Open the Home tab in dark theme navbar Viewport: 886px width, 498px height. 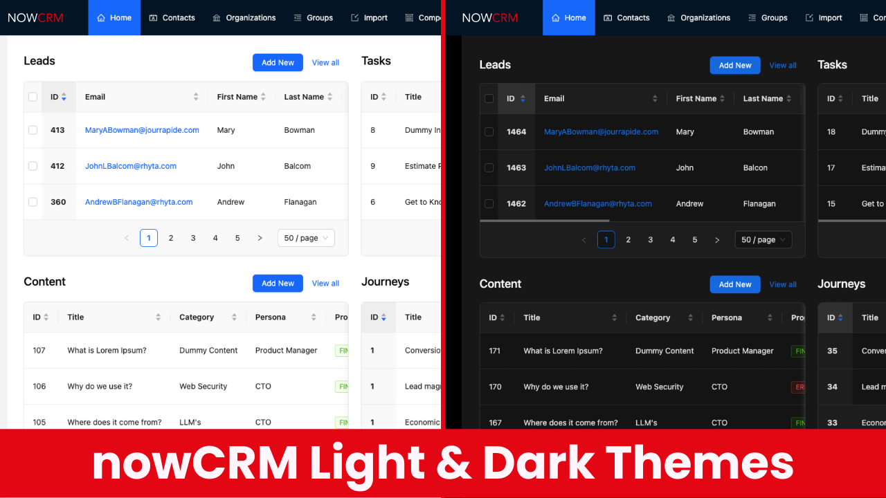(568, 17)
